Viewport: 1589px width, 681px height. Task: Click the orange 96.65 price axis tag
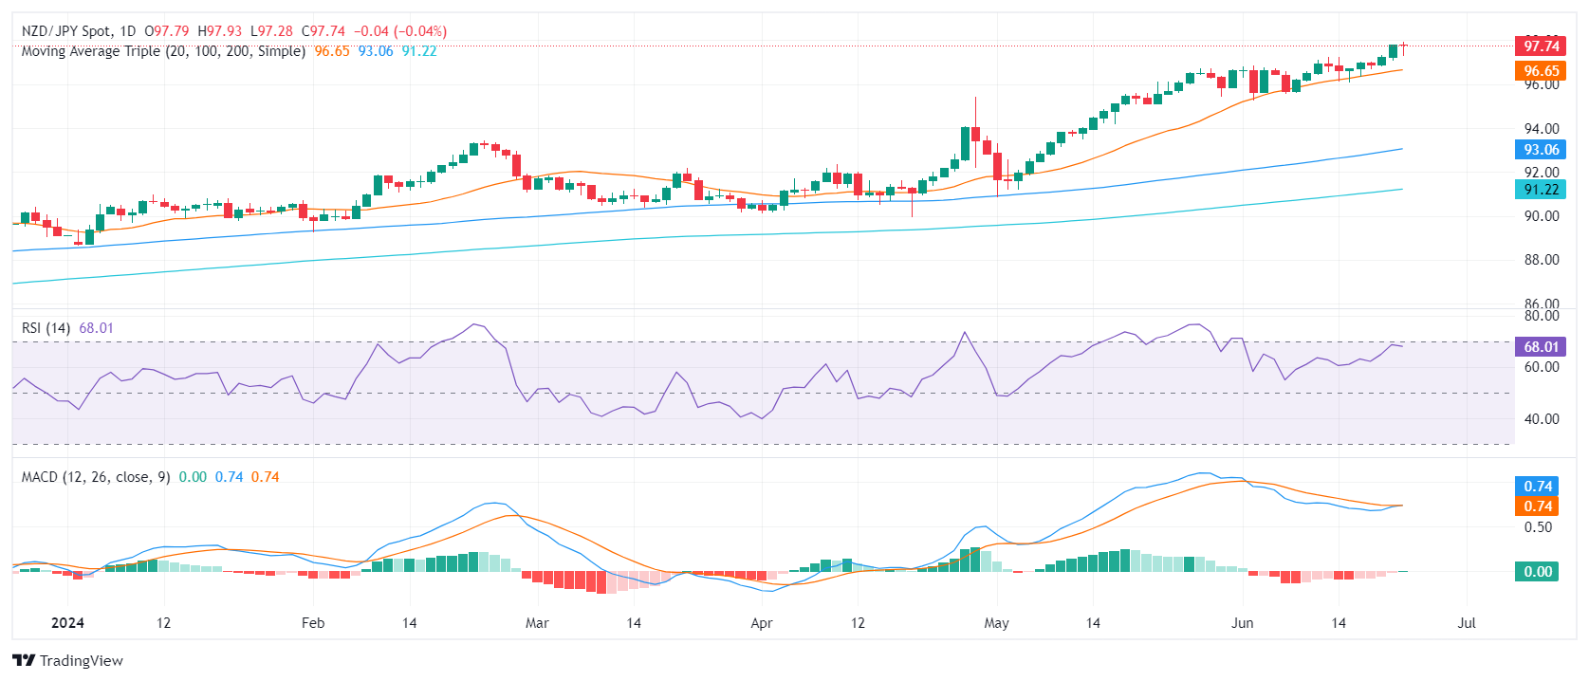(x=1541, y=71)
